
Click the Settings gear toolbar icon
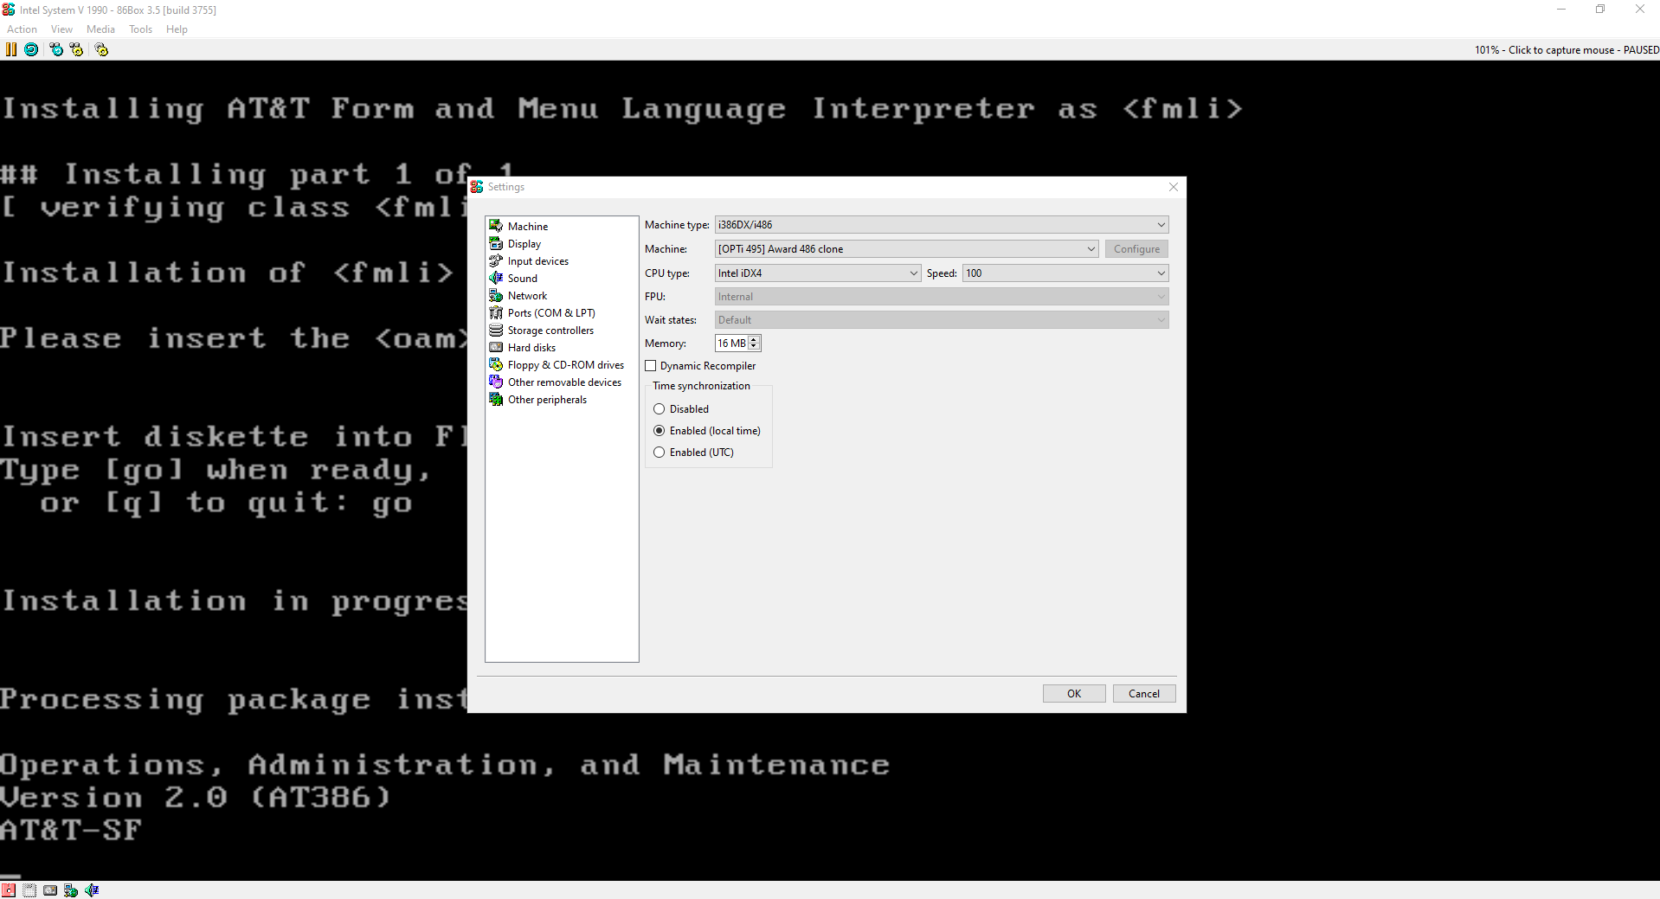[x=101, y=49]
